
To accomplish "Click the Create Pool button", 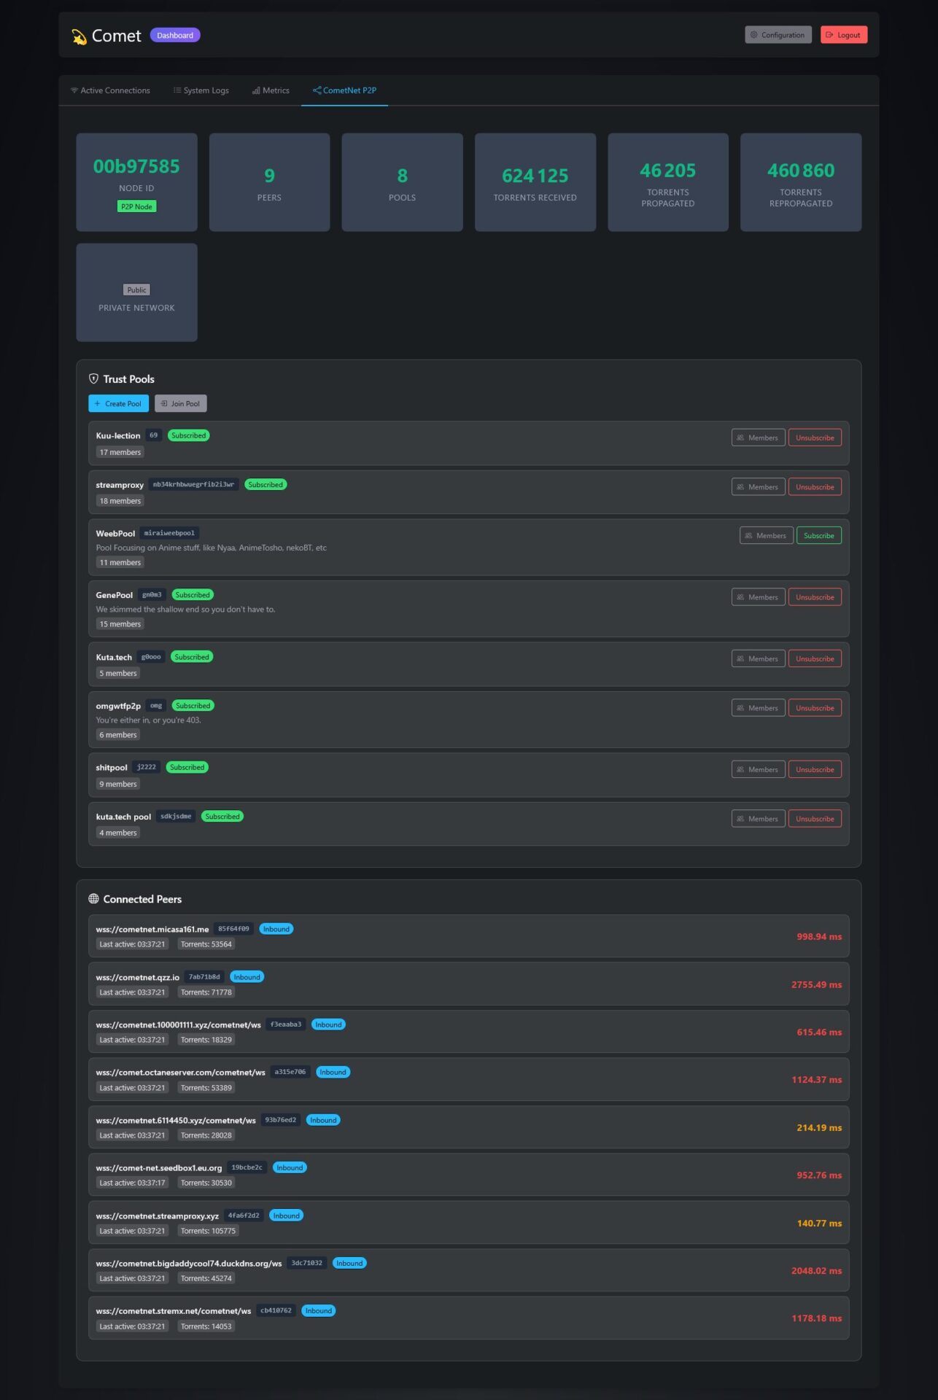I will pos(118,403).
